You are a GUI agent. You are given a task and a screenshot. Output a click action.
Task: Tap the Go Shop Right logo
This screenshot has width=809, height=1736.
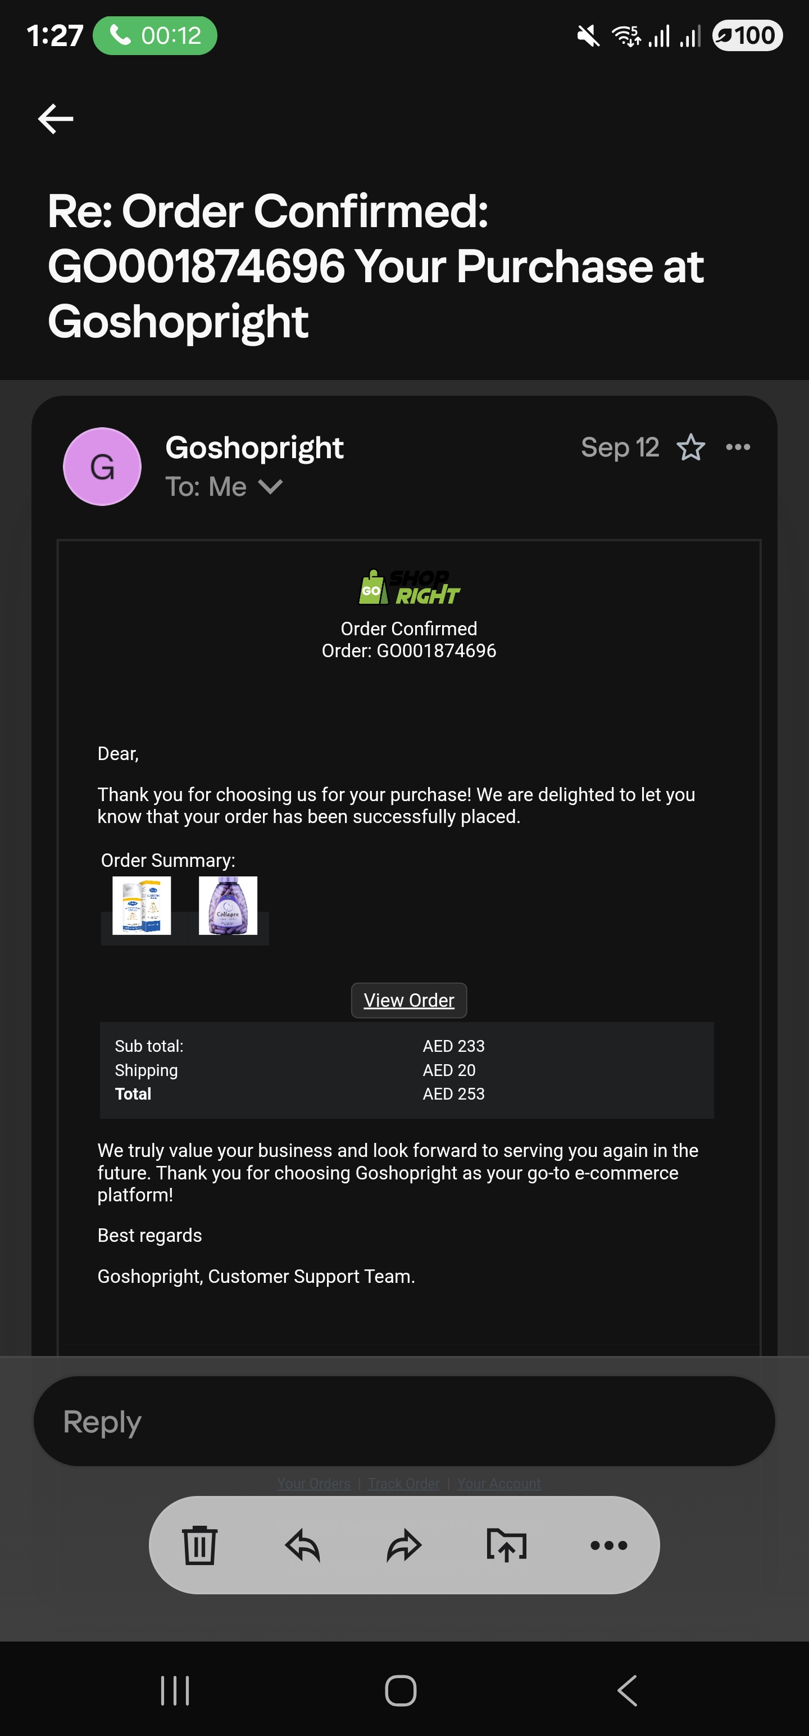[x=409, y=587]
